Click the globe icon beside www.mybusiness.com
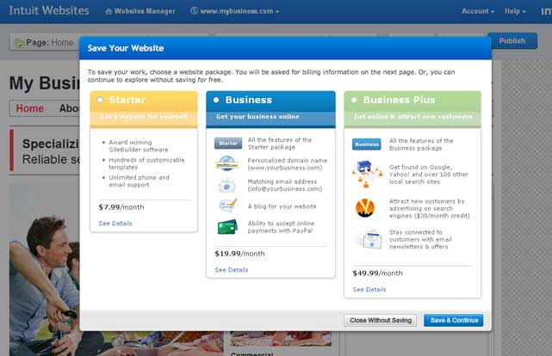552x356 pixels. point(194,10)
